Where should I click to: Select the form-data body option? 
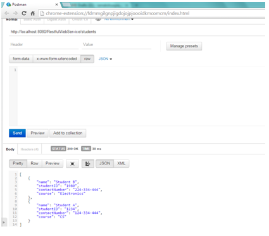point(21,59)
